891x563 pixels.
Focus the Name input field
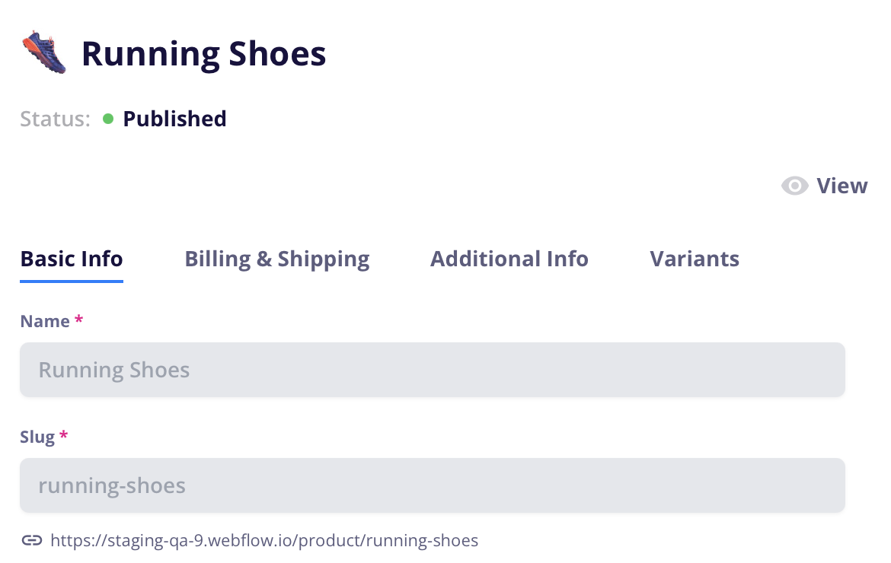coord(432,370)
